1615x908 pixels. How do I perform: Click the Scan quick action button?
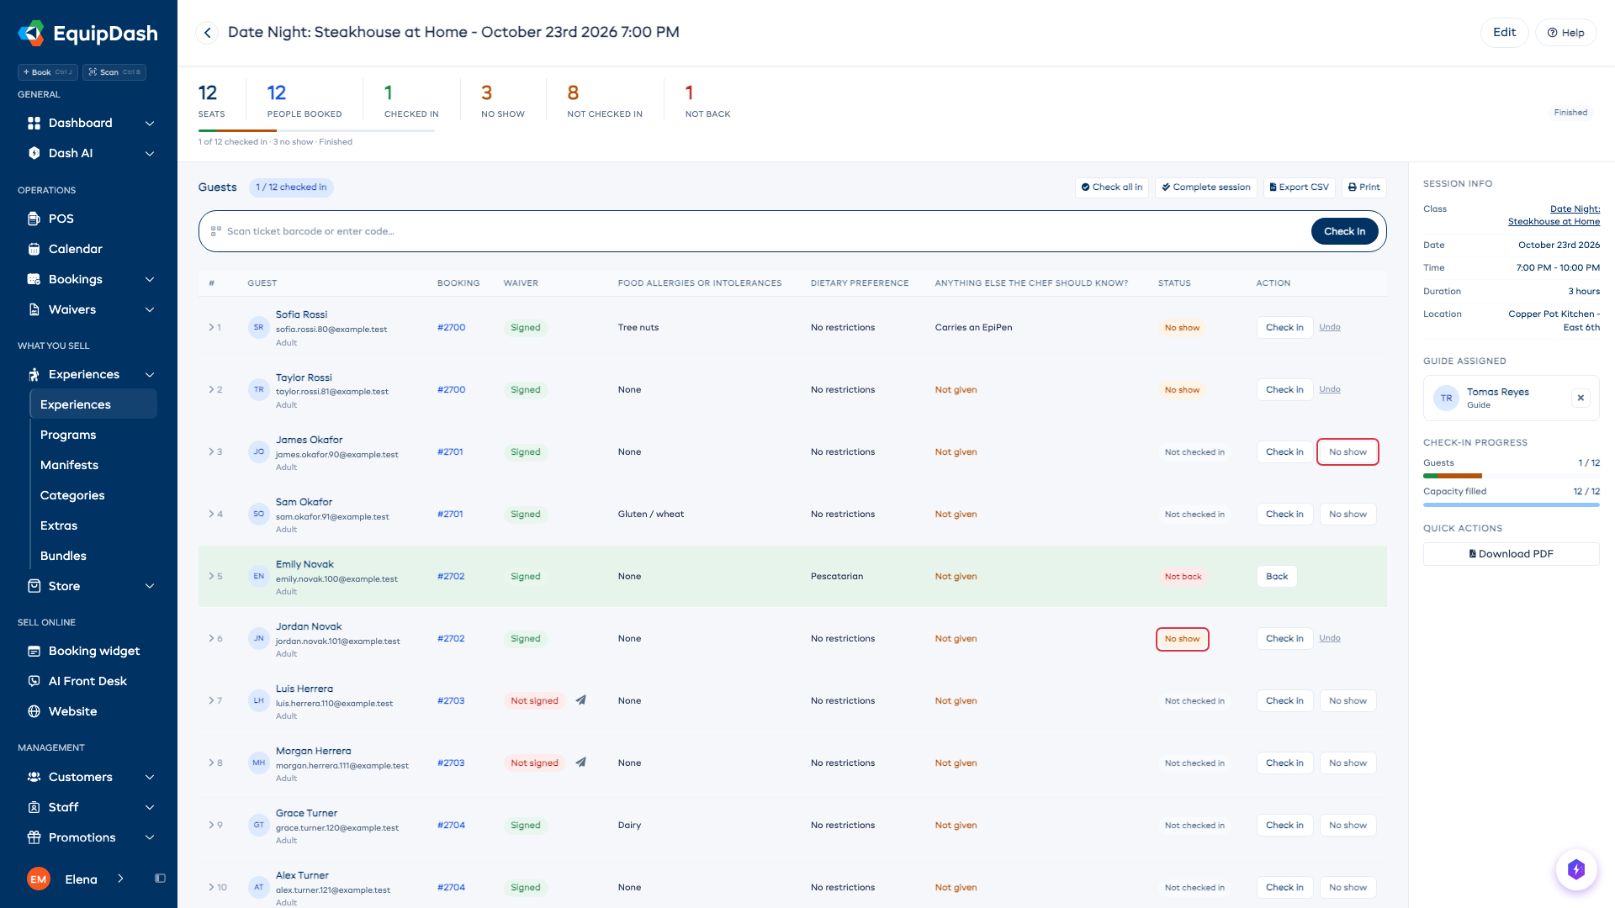(x=114, y=72)
